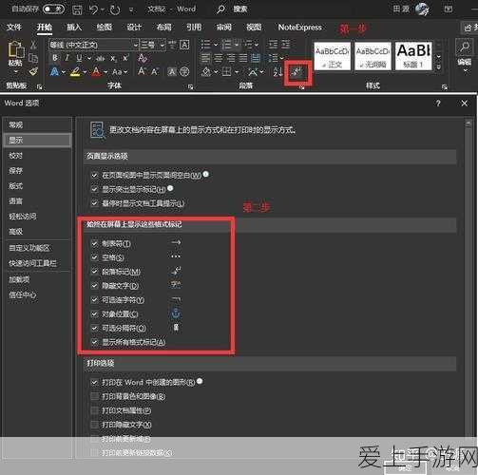Increase font size with grow font icon
Image resolution: width=478 pixels, height=475 pixels.
pyautogui.click(x=142, y=71)
